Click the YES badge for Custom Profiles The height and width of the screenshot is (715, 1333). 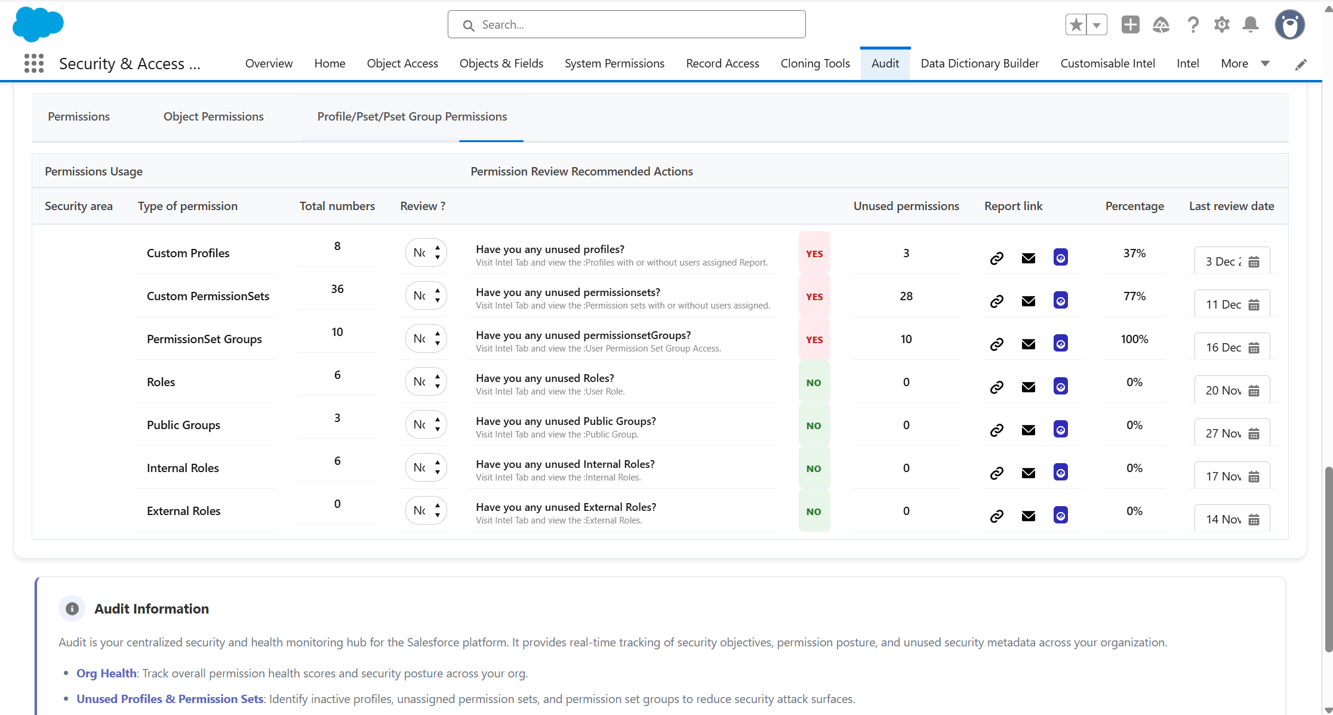coord(814,253)
